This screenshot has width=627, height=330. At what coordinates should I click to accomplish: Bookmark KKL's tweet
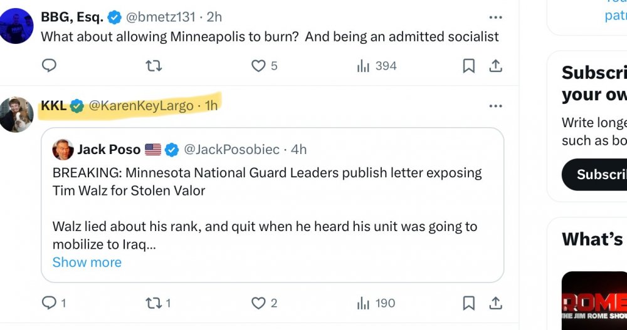468,304
